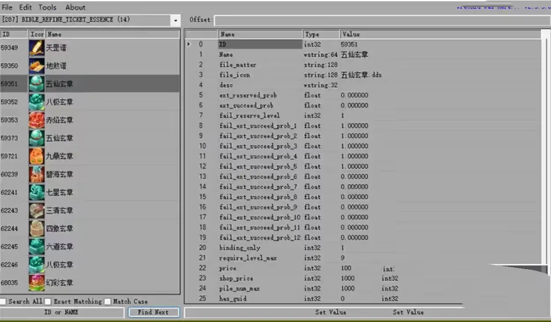Select the name 幻彩玄章 in the list
The image size is (551, 322).
(x=59, y=282)
